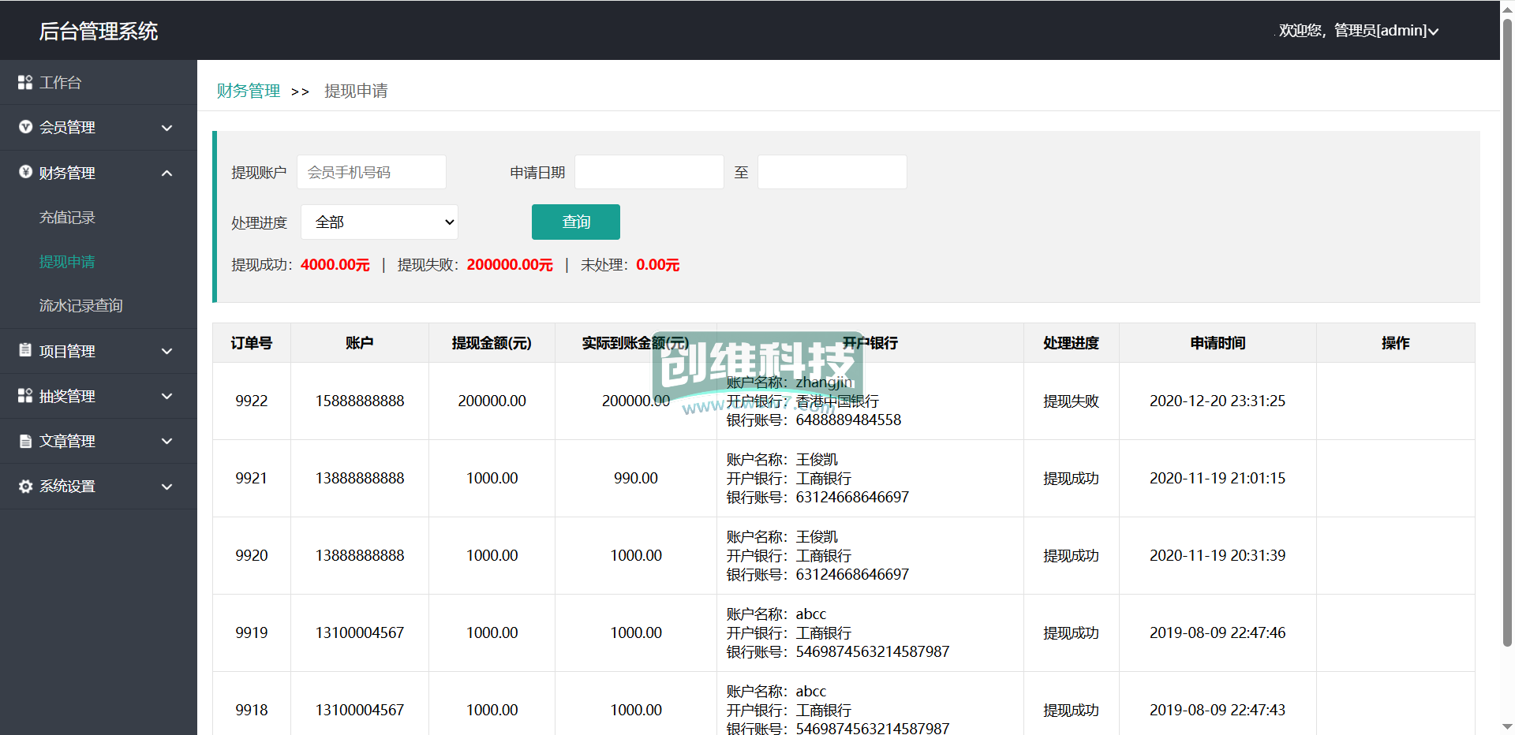
Task: Expand the 系统设置 chevron arrow
Action: click(x=166, y=487)
